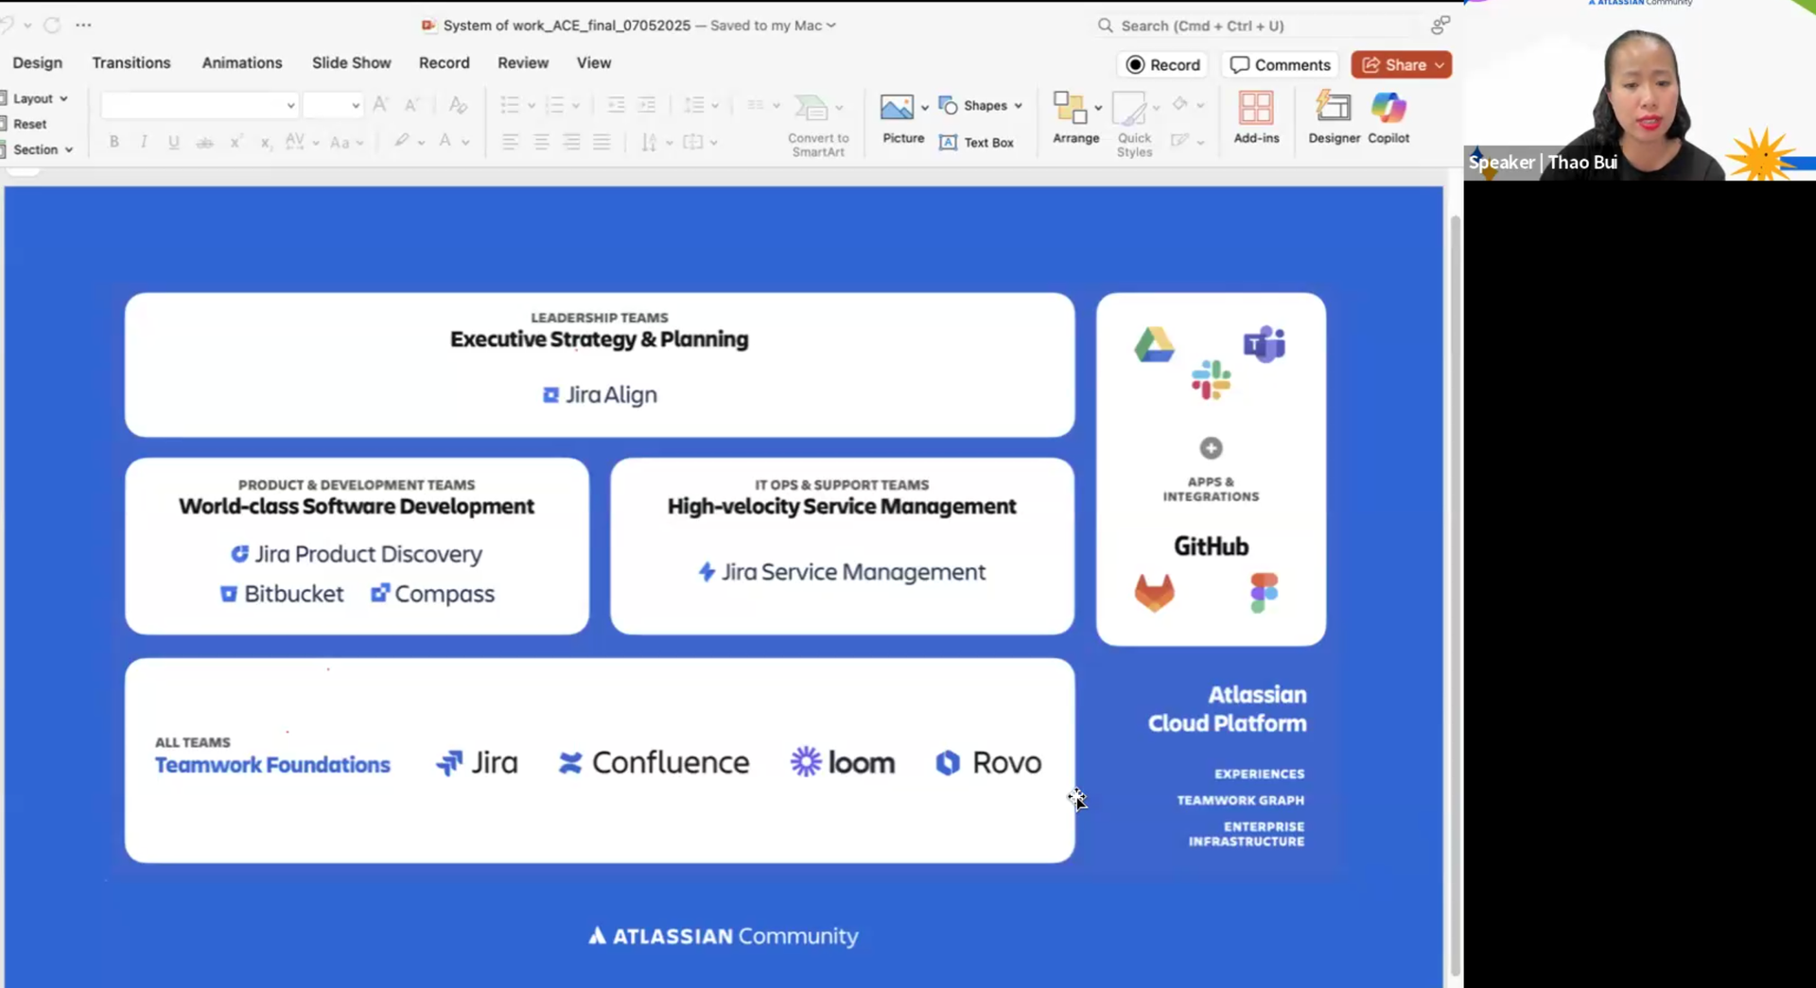Click the character spacing AV icon
Image resolution: width=1816 pixels, height=988 pixels.
(295, 142)
